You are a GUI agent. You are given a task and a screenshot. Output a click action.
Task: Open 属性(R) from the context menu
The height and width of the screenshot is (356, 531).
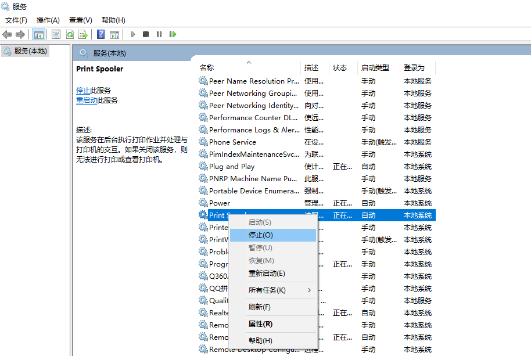[260, 324]
